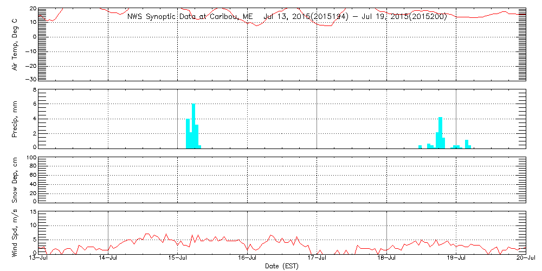
Task: Click the 15-Jul date tick label
Action: (178, 259)
